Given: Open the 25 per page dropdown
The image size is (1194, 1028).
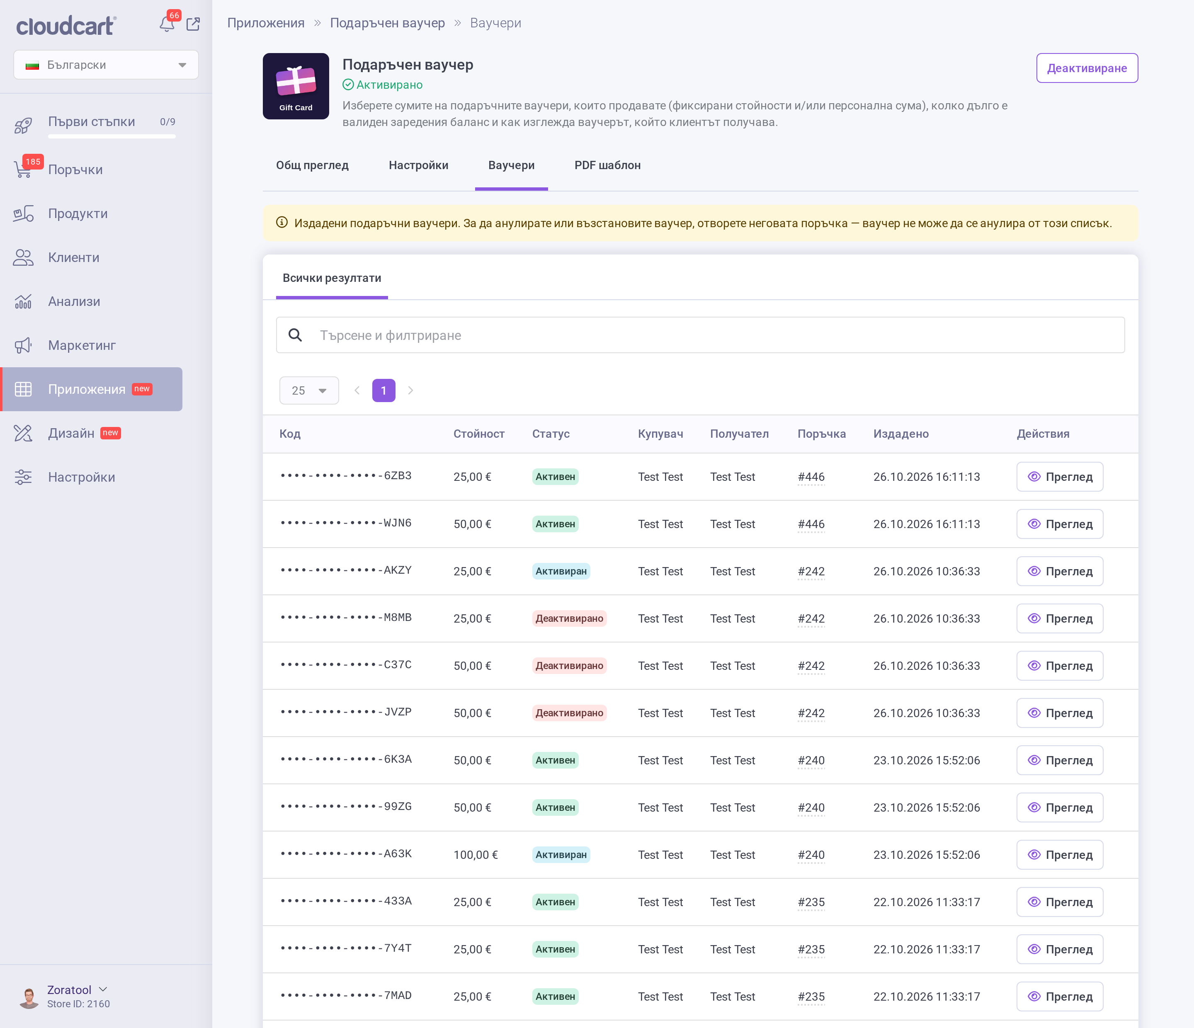Looking at the screenshot, I should pos(309,391).
